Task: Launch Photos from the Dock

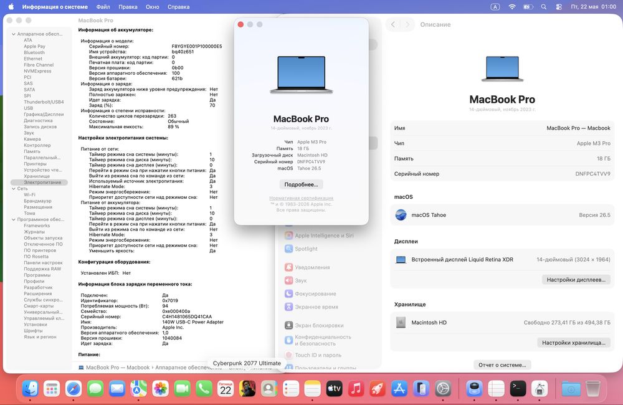Action: pos(161,388)
